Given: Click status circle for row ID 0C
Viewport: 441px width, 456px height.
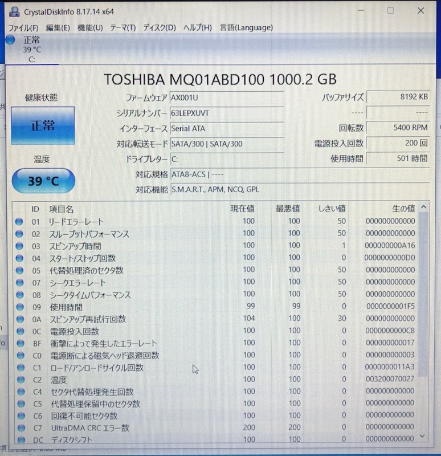Looking at the screenshot, I should click(x=21, y=331).
